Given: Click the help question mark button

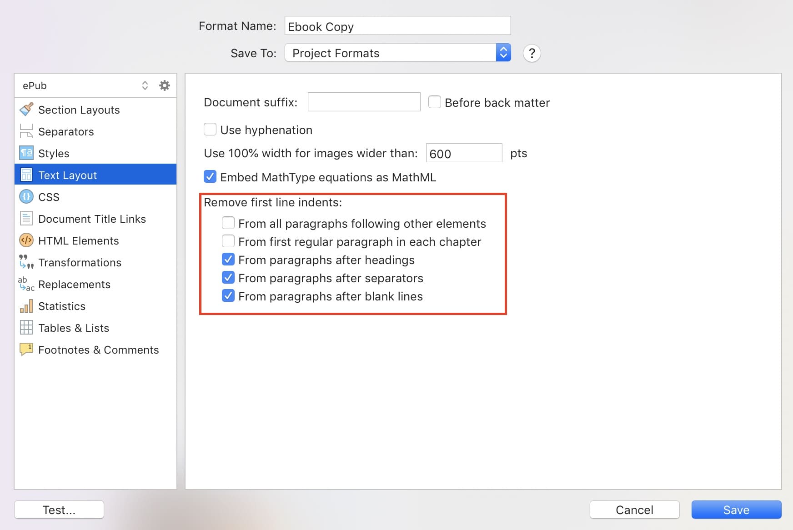Looking at the screenshot, I should pyautogui.click(x=532, y=53).
